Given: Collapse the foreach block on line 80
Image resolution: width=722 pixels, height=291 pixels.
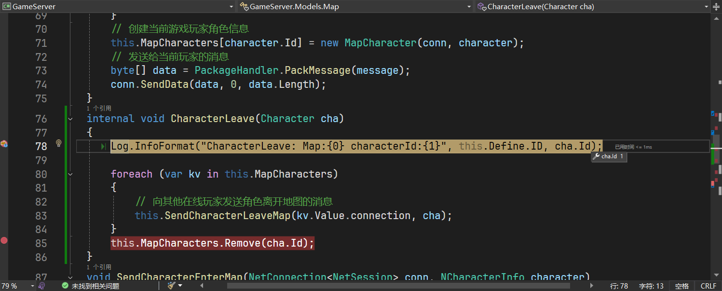Looking at the screenshot, I should click(70, 174).
